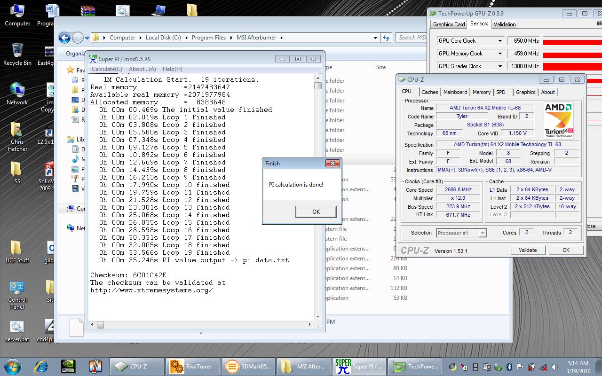Click OK in the Finish dialog
Screen dimensions: 602x376
[316, 212]
